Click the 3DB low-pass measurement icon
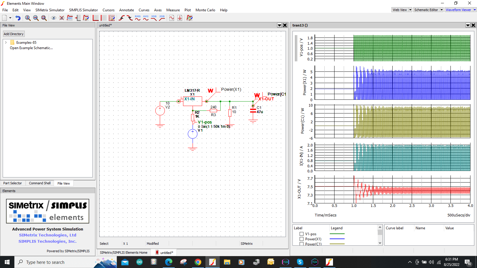 point(154,18)
